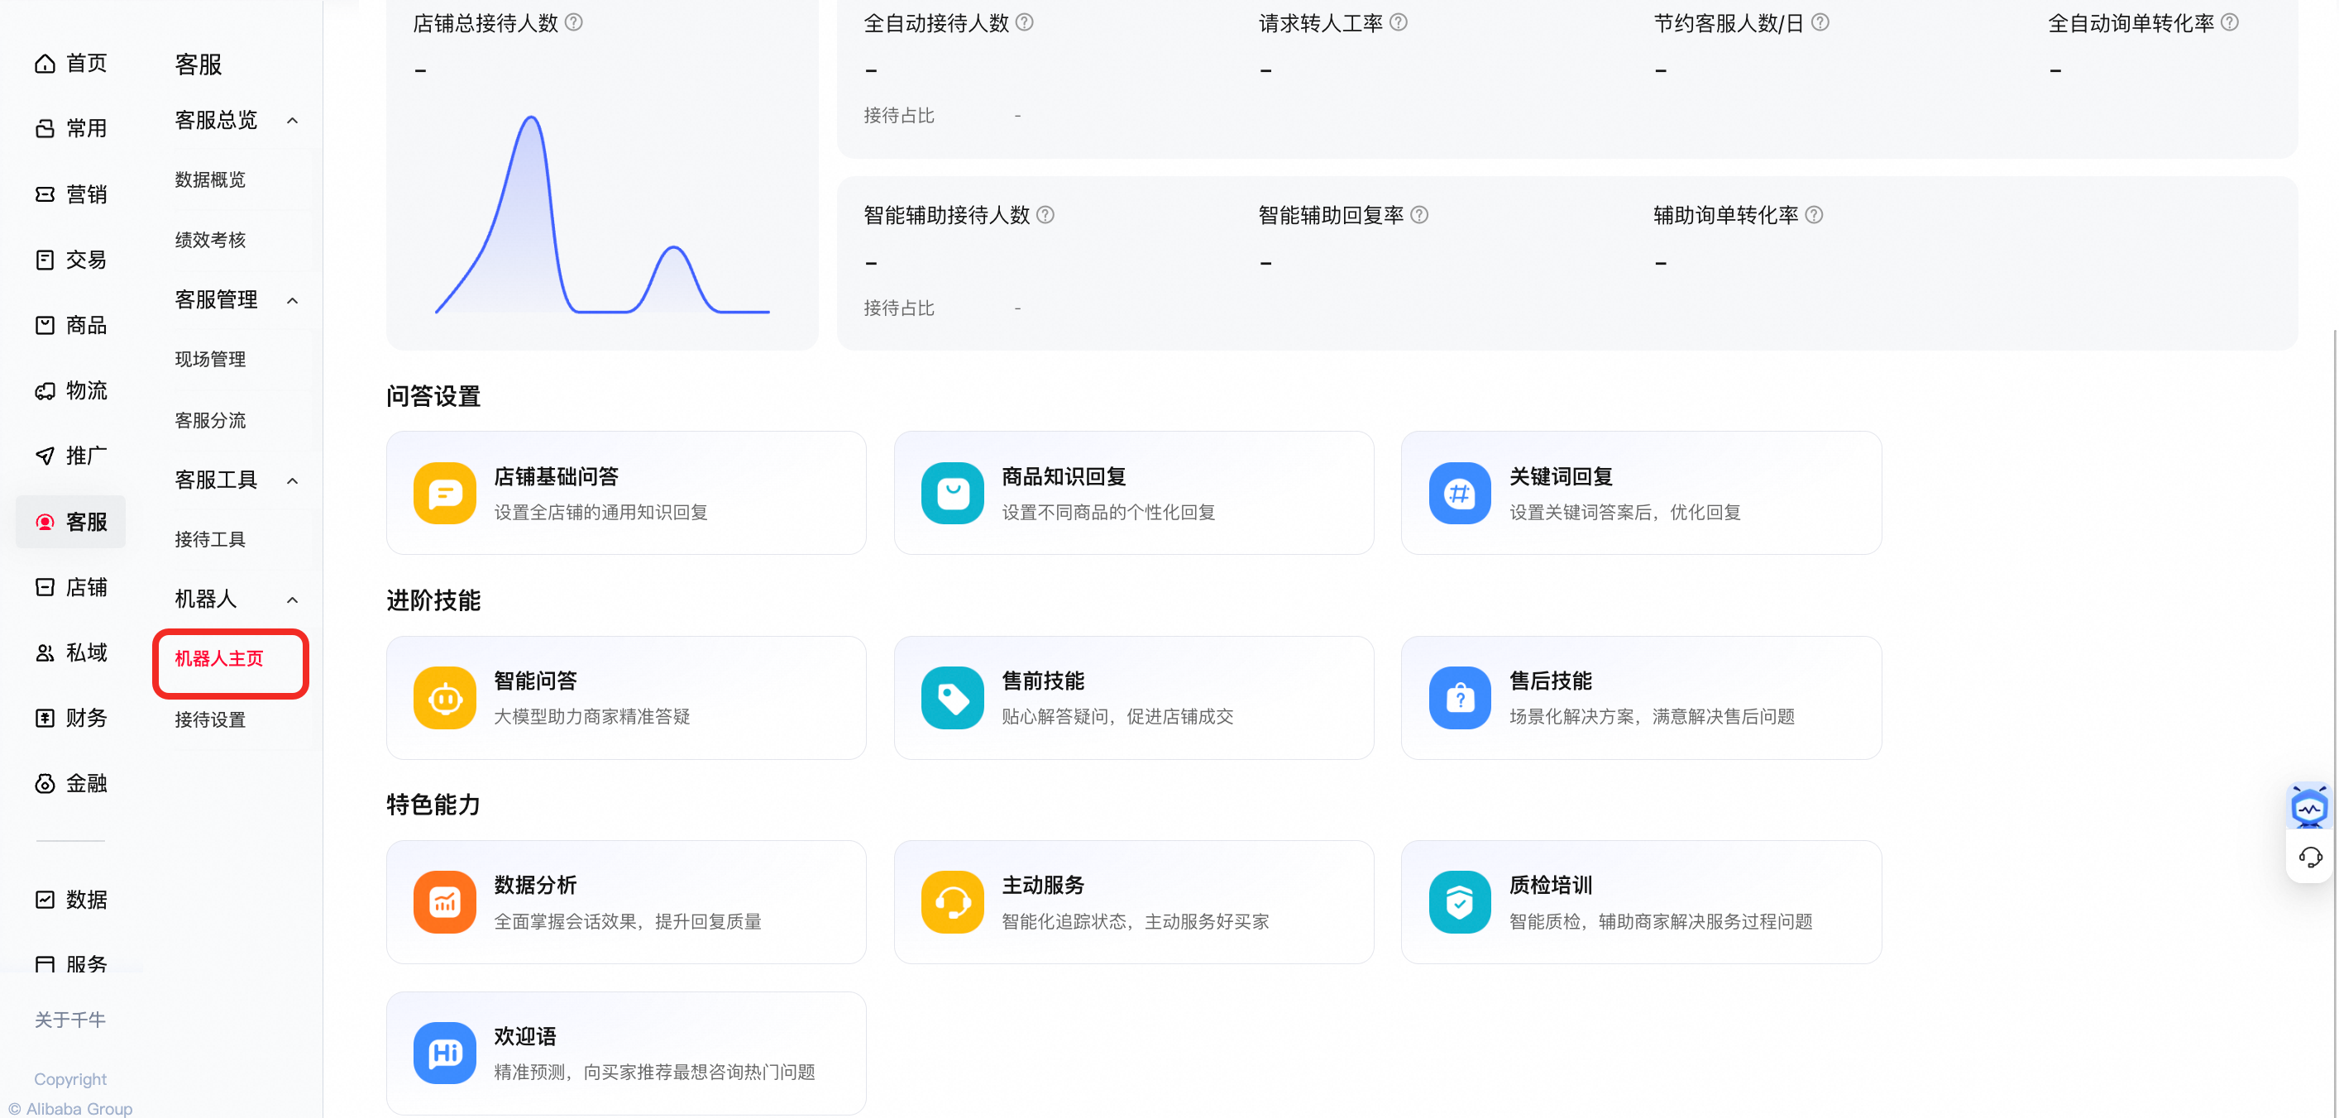Open 常用 in the sidebar

(x=71, y=129)
